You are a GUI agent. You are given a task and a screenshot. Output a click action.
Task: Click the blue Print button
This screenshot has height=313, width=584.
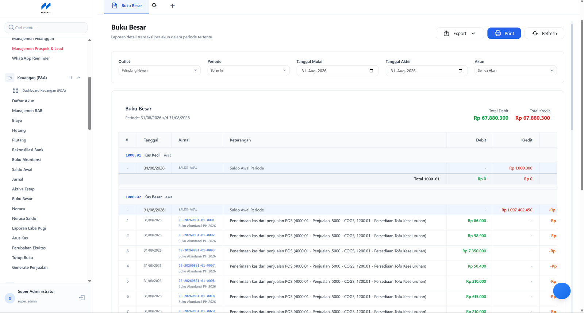point(504,33)
